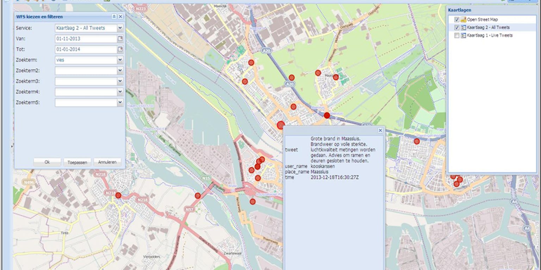Open the Zoekterm dropdown showing 'vies'
This screenshot has height=270, width=541.
click(x=120, y=60)
